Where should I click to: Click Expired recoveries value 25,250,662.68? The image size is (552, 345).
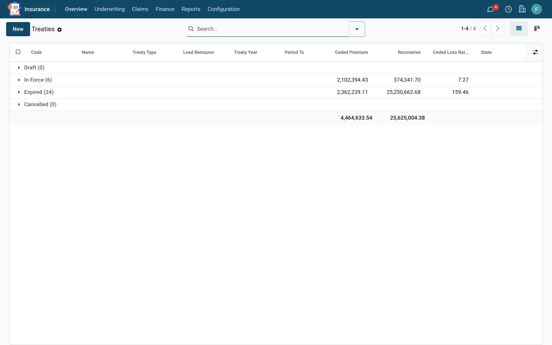(403, 92)
